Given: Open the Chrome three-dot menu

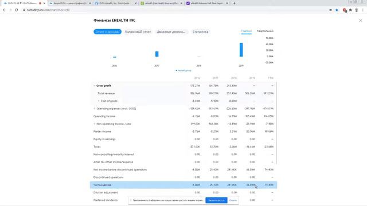Looking at the screenshot, I should click(363, 10).
